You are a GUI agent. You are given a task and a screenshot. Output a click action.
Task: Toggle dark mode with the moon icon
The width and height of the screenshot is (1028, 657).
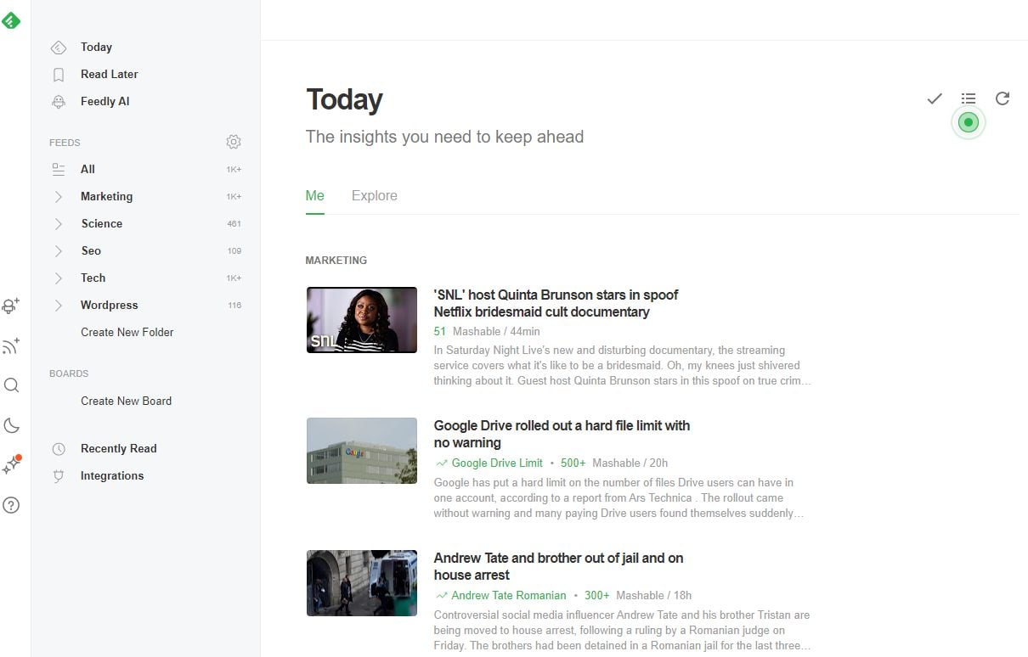[11, 425]
